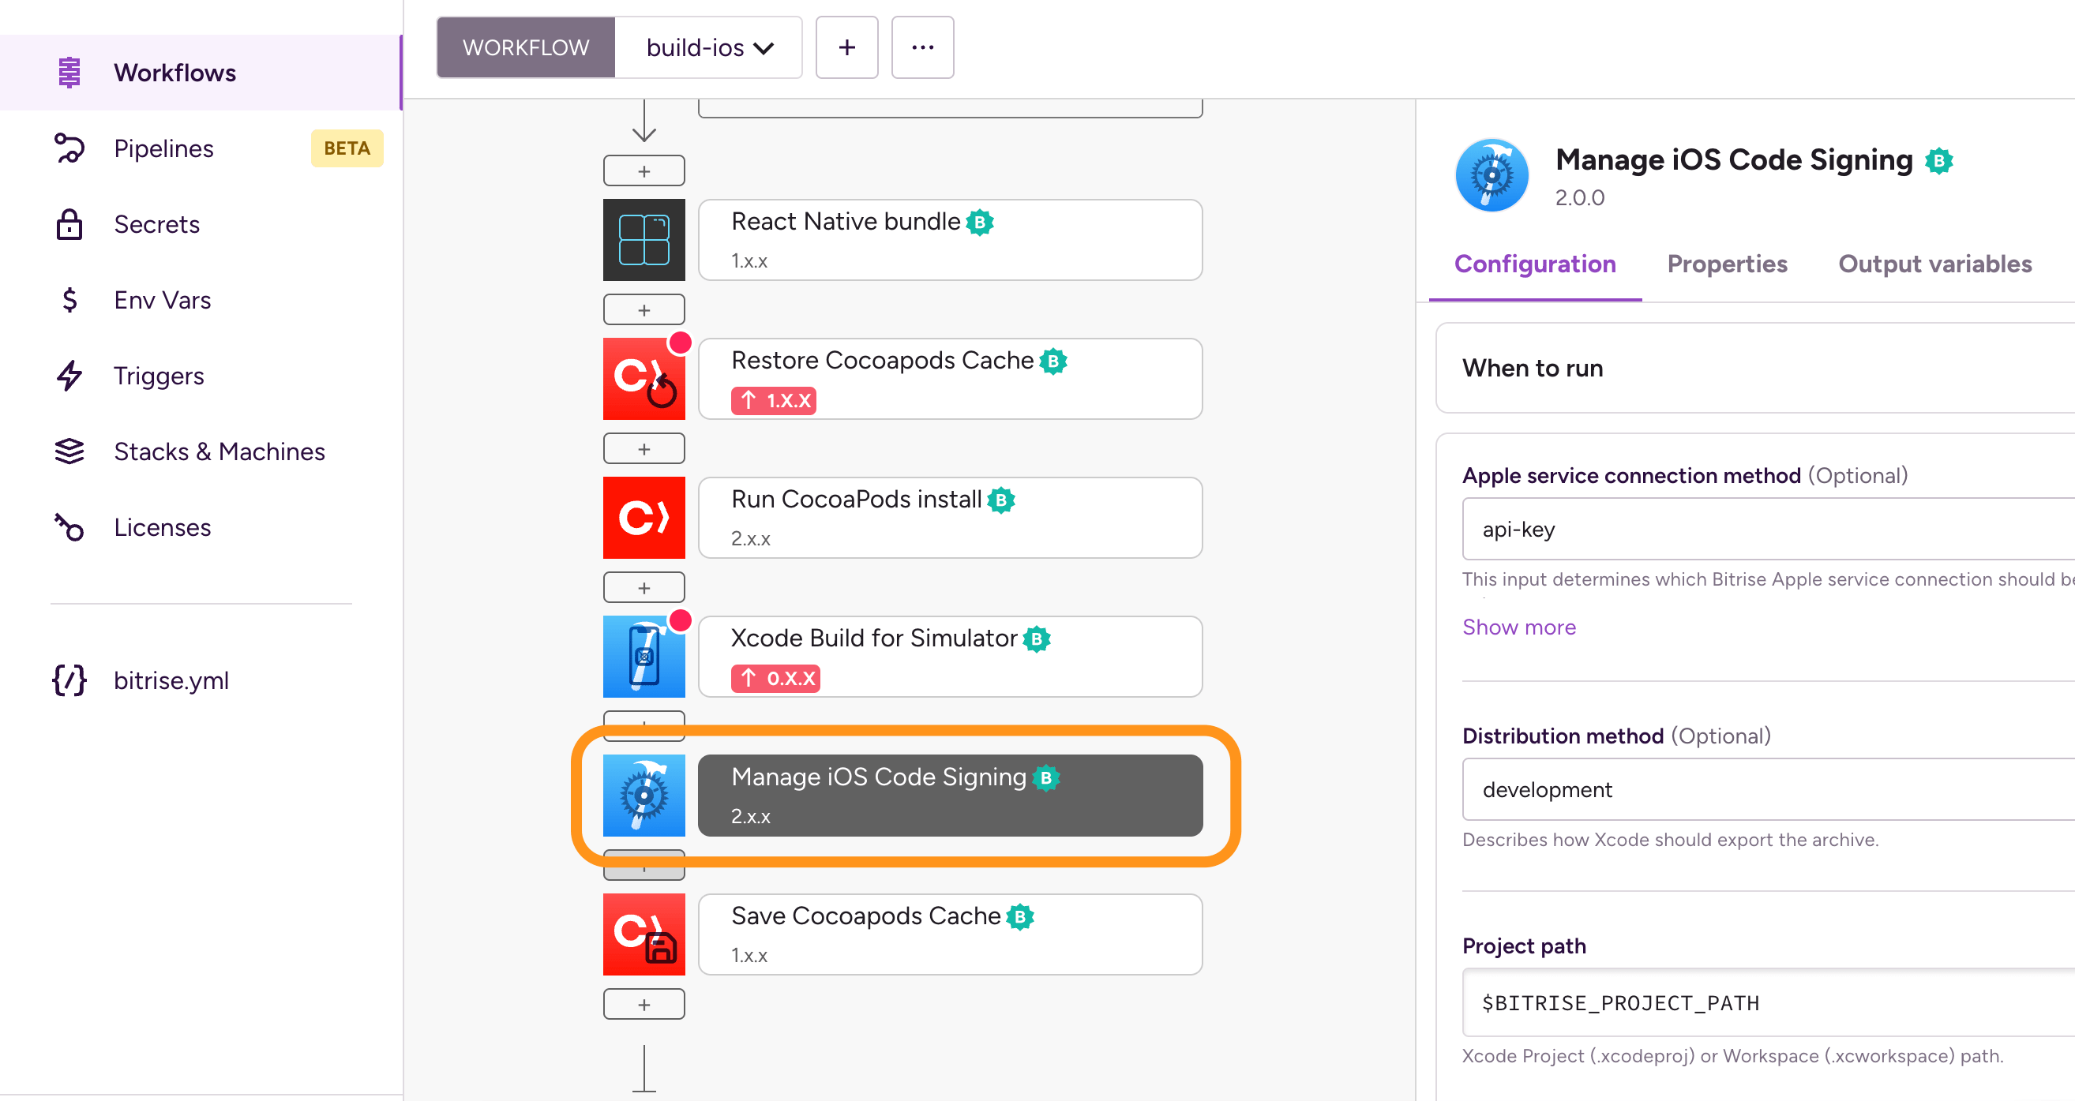
Task: Click the React Native bundle step icon
Action: click(643, 239)
